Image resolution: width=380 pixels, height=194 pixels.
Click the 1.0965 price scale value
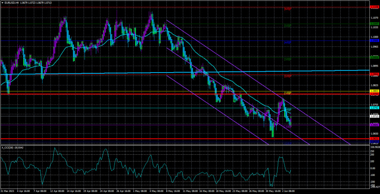coord(375,46)
